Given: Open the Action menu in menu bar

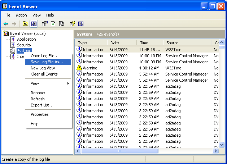Looking at the screenshot, I should 21,15.
